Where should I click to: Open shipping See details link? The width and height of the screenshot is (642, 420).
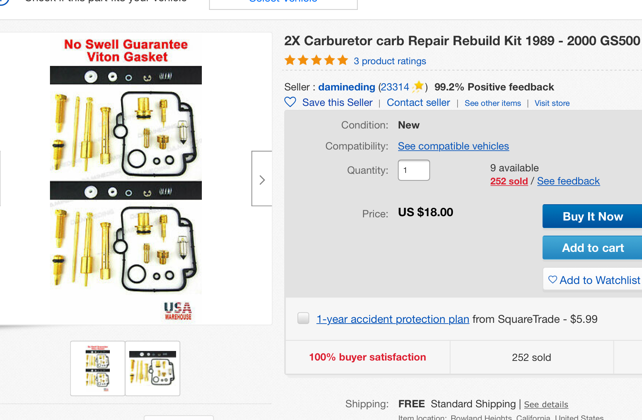click(546, 405)
